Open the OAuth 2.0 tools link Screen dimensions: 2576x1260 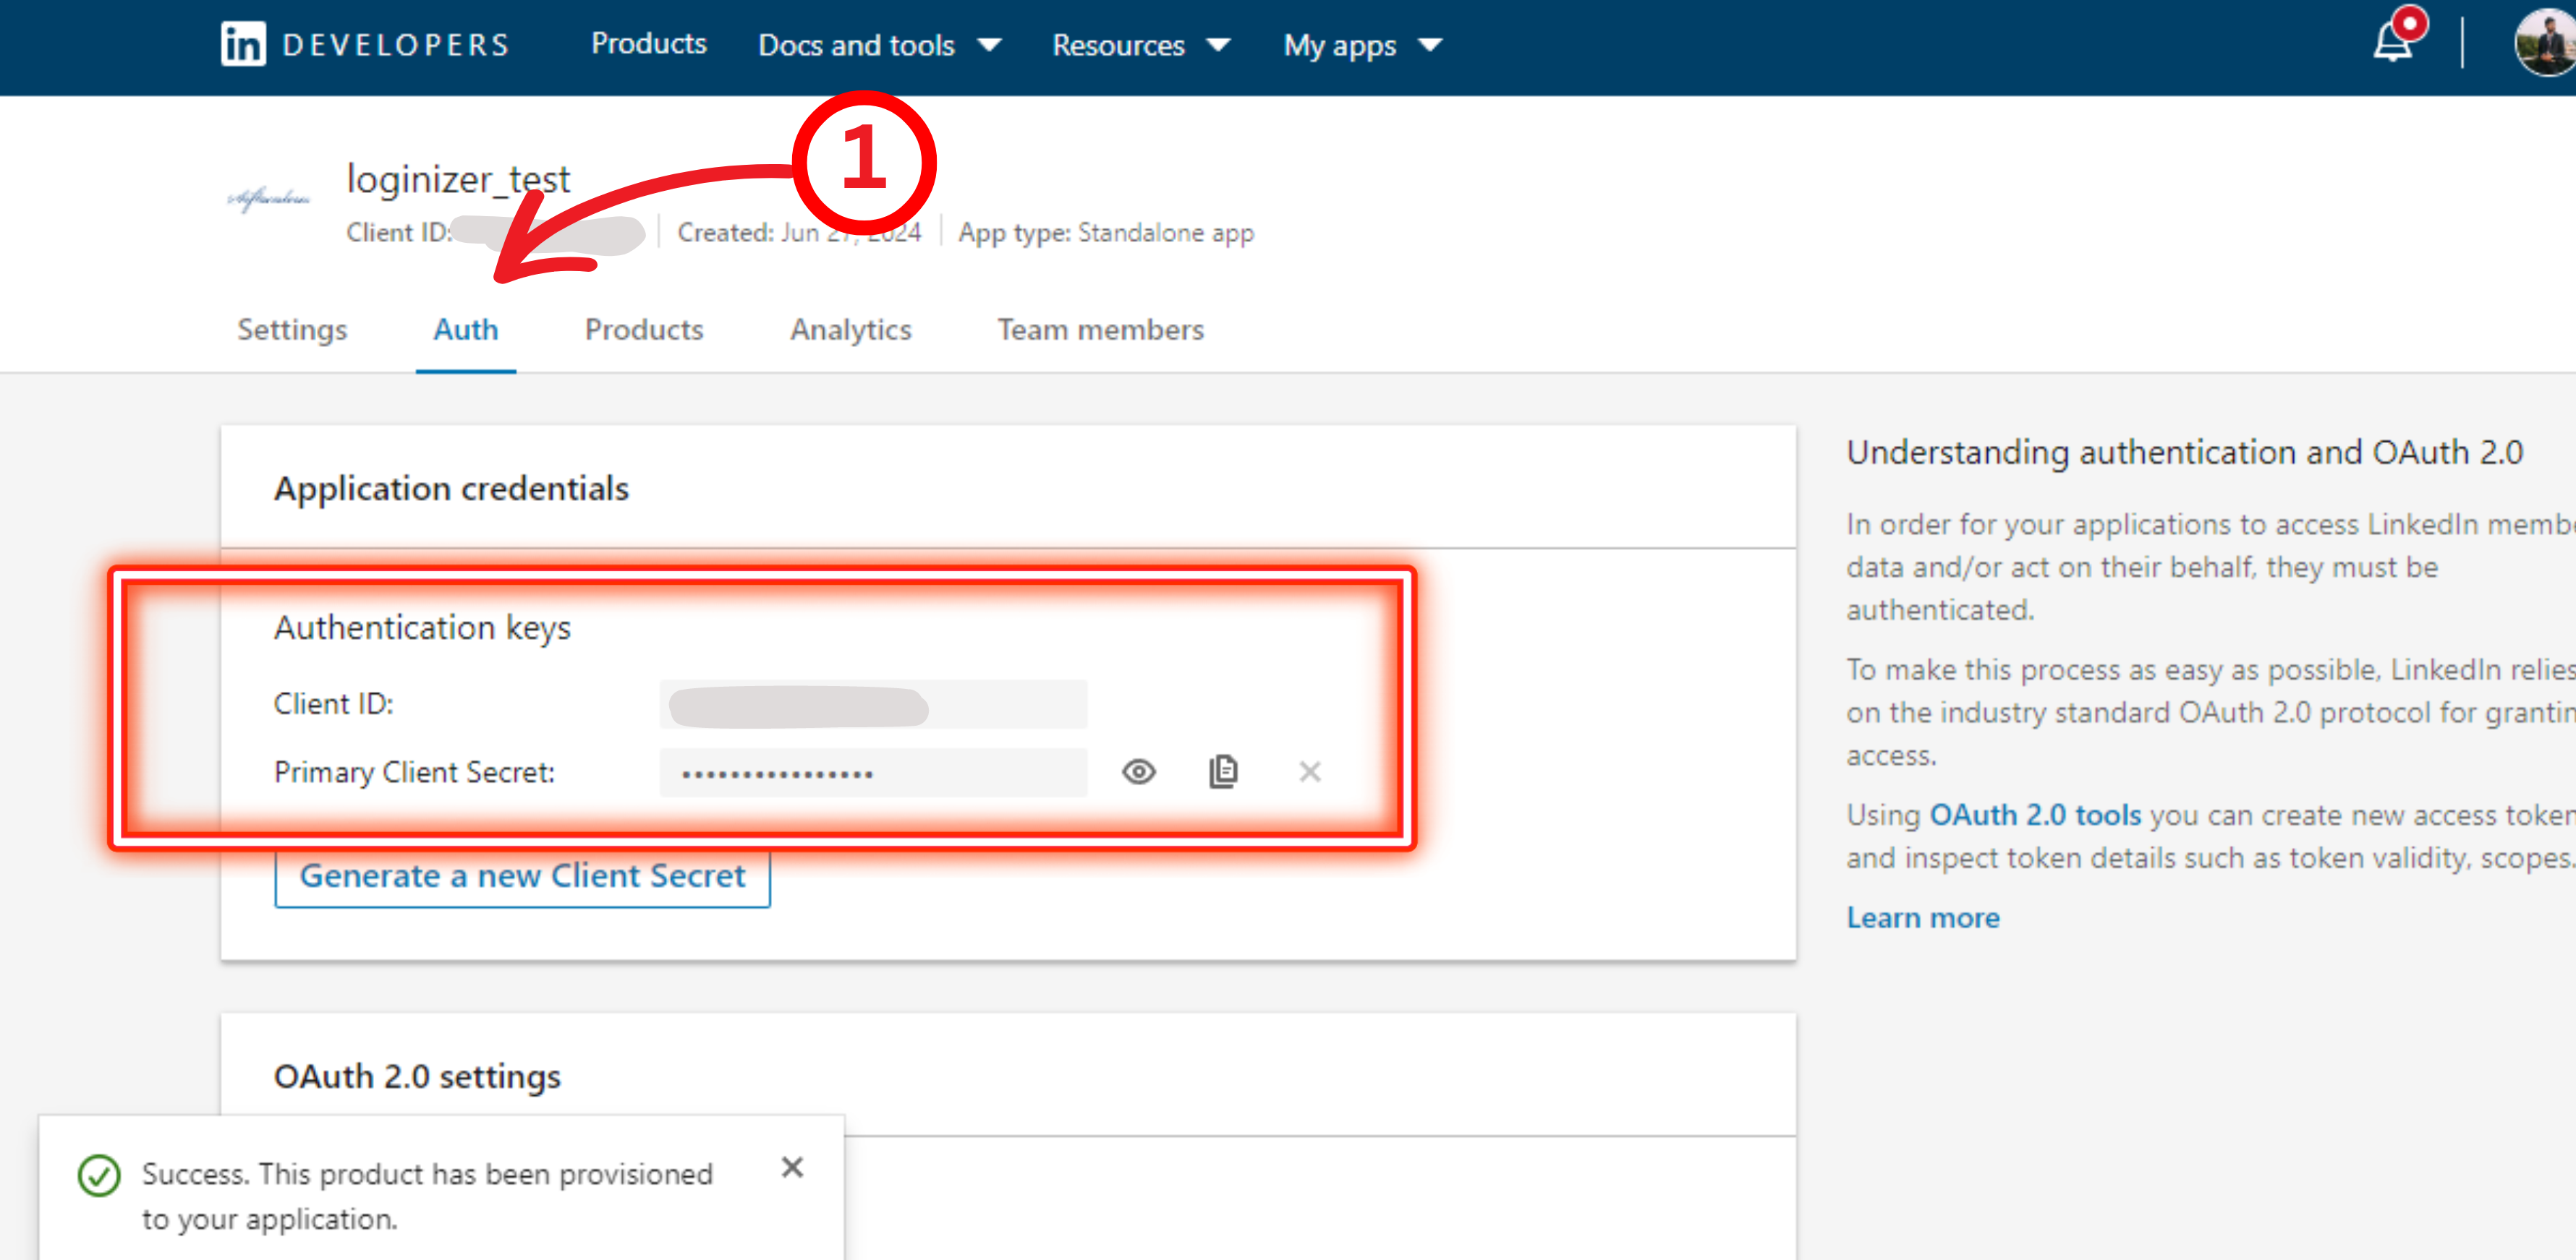click(x=2034, y=815)
